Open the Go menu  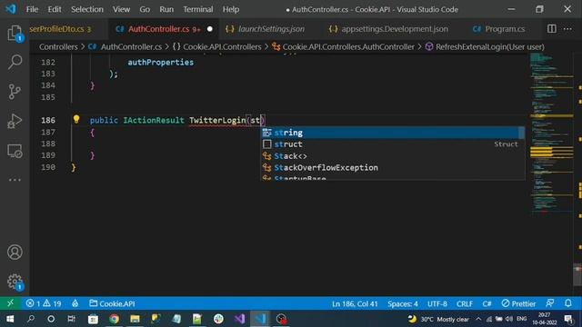coord(145,9)
